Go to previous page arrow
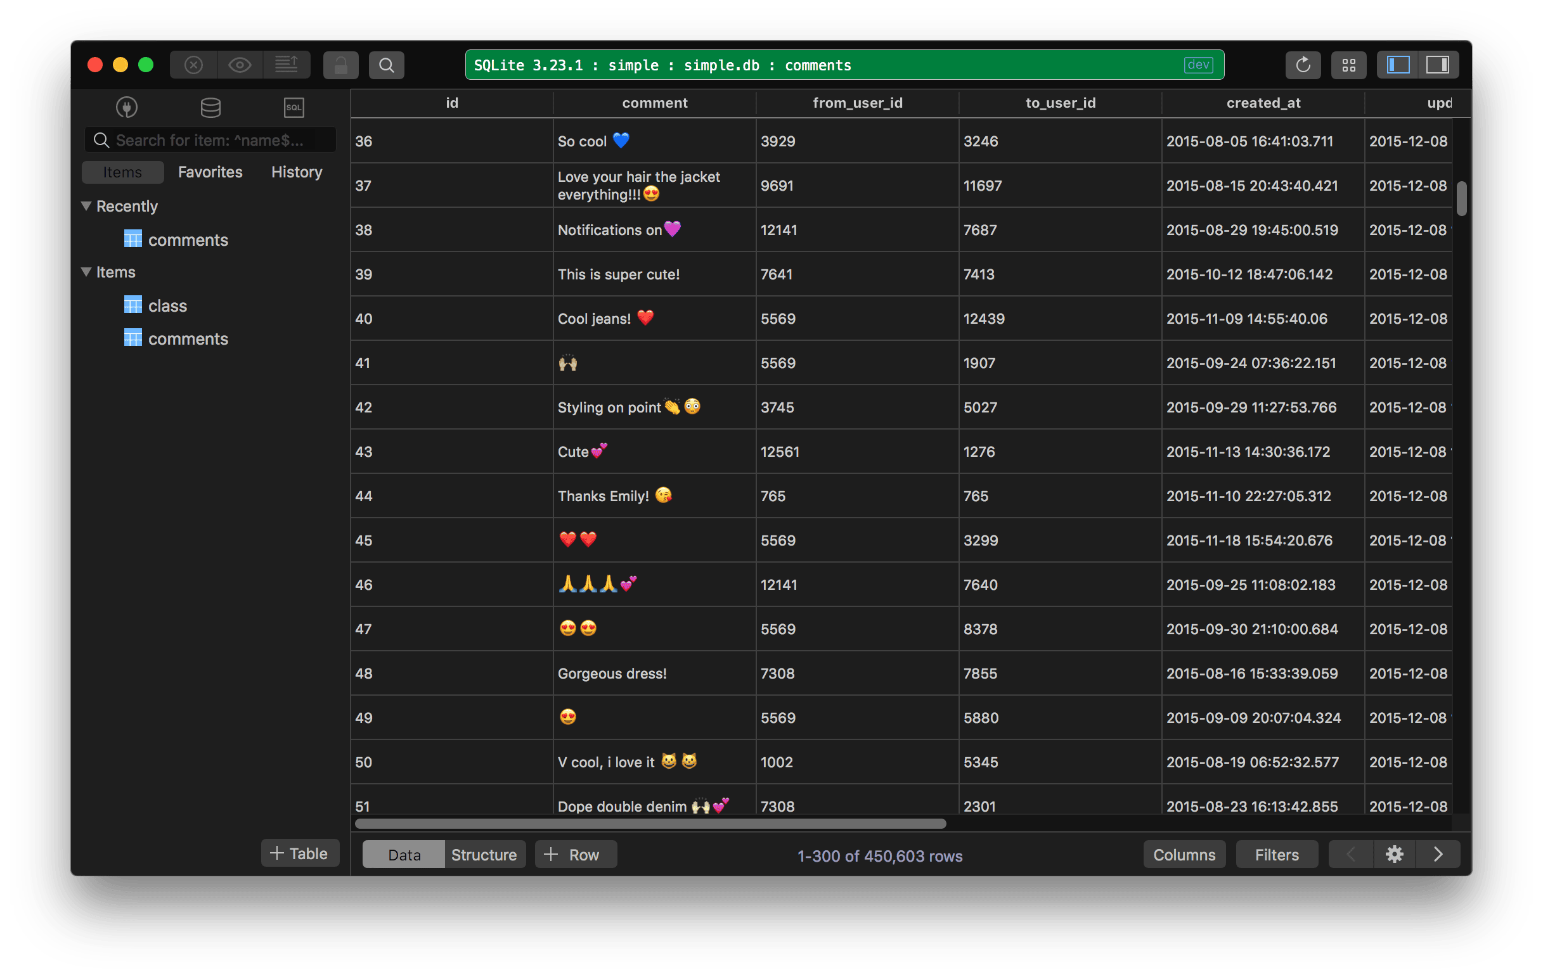1543x977 pixels. tap(1351, 855)
